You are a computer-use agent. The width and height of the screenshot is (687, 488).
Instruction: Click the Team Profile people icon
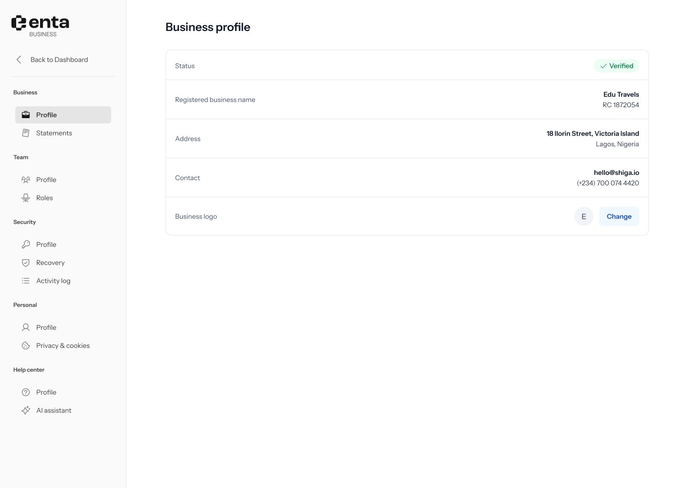pyautogui.click(x=26, y=180)
